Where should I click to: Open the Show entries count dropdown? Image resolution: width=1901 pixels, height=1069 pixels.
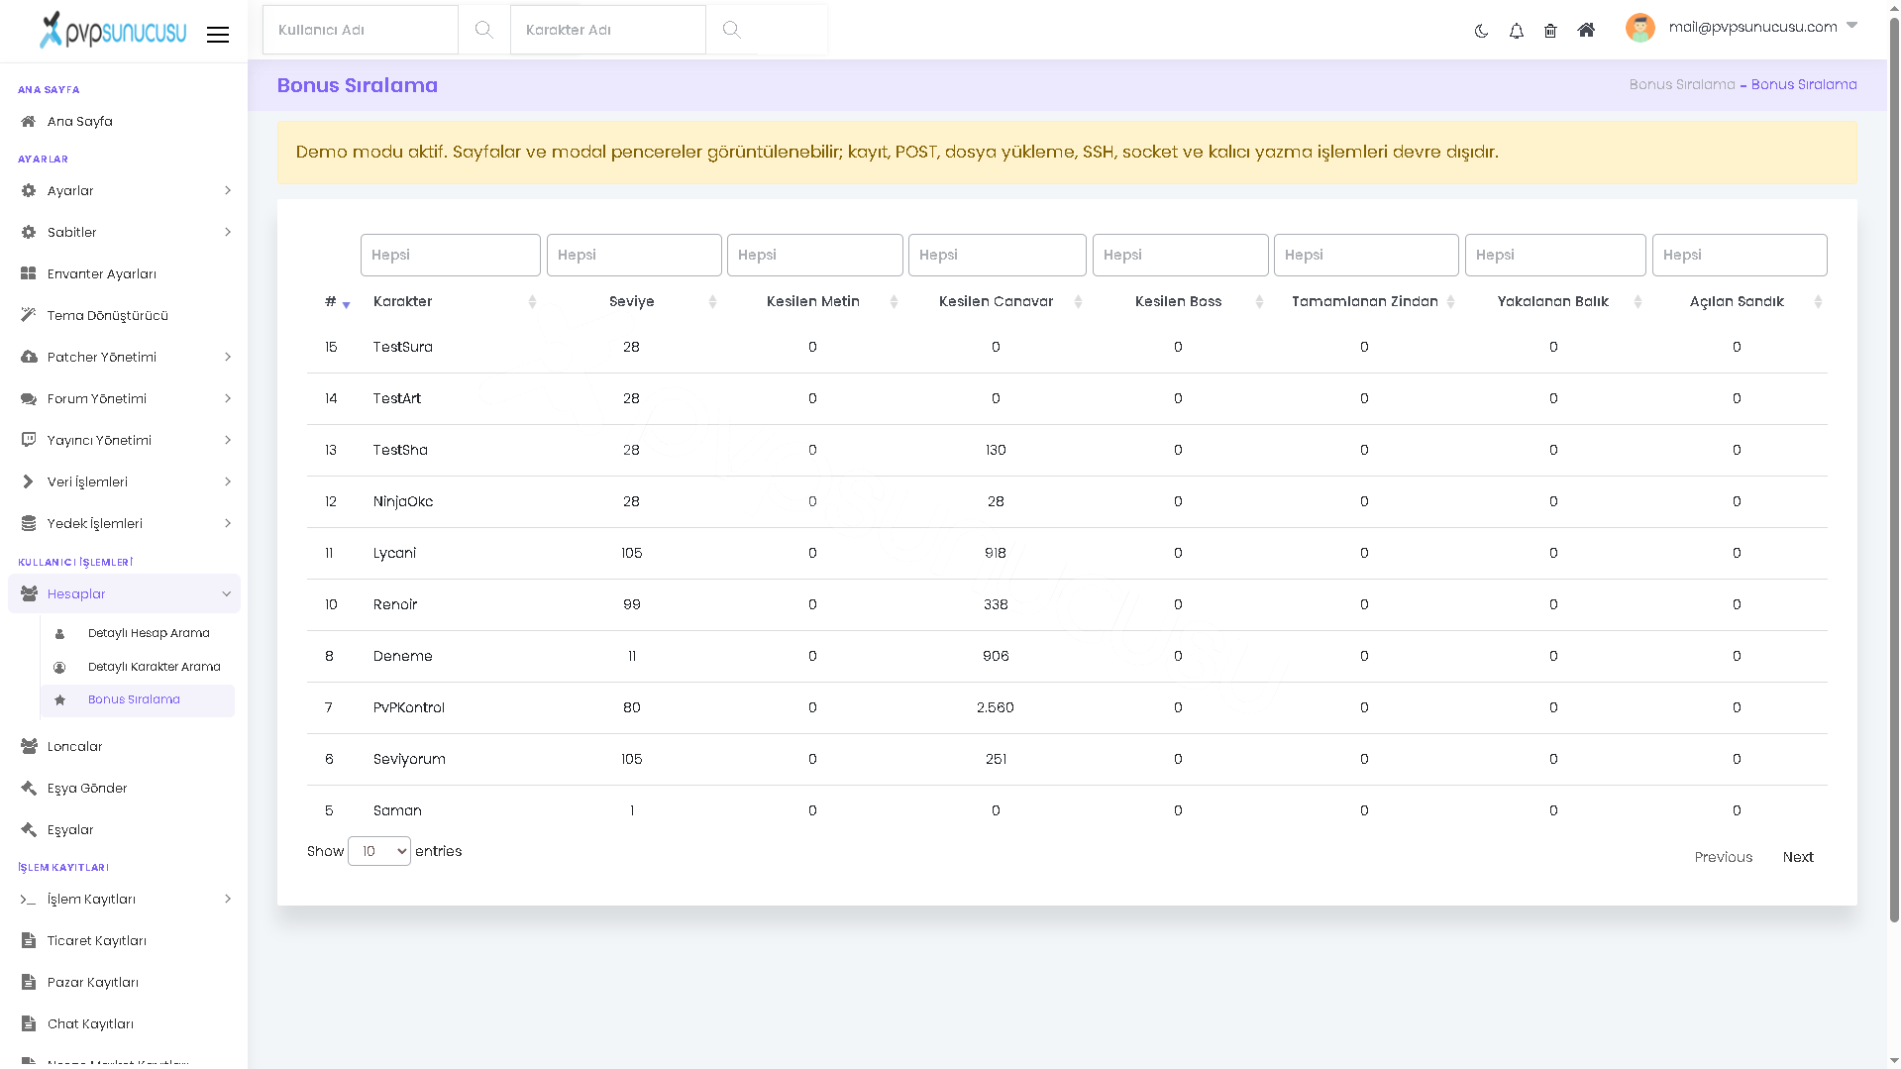(x=379, y=851)
